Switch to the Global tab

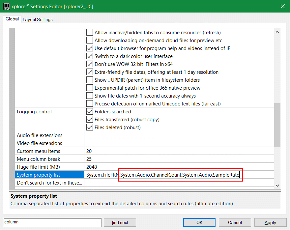click(x=12, y=19)
